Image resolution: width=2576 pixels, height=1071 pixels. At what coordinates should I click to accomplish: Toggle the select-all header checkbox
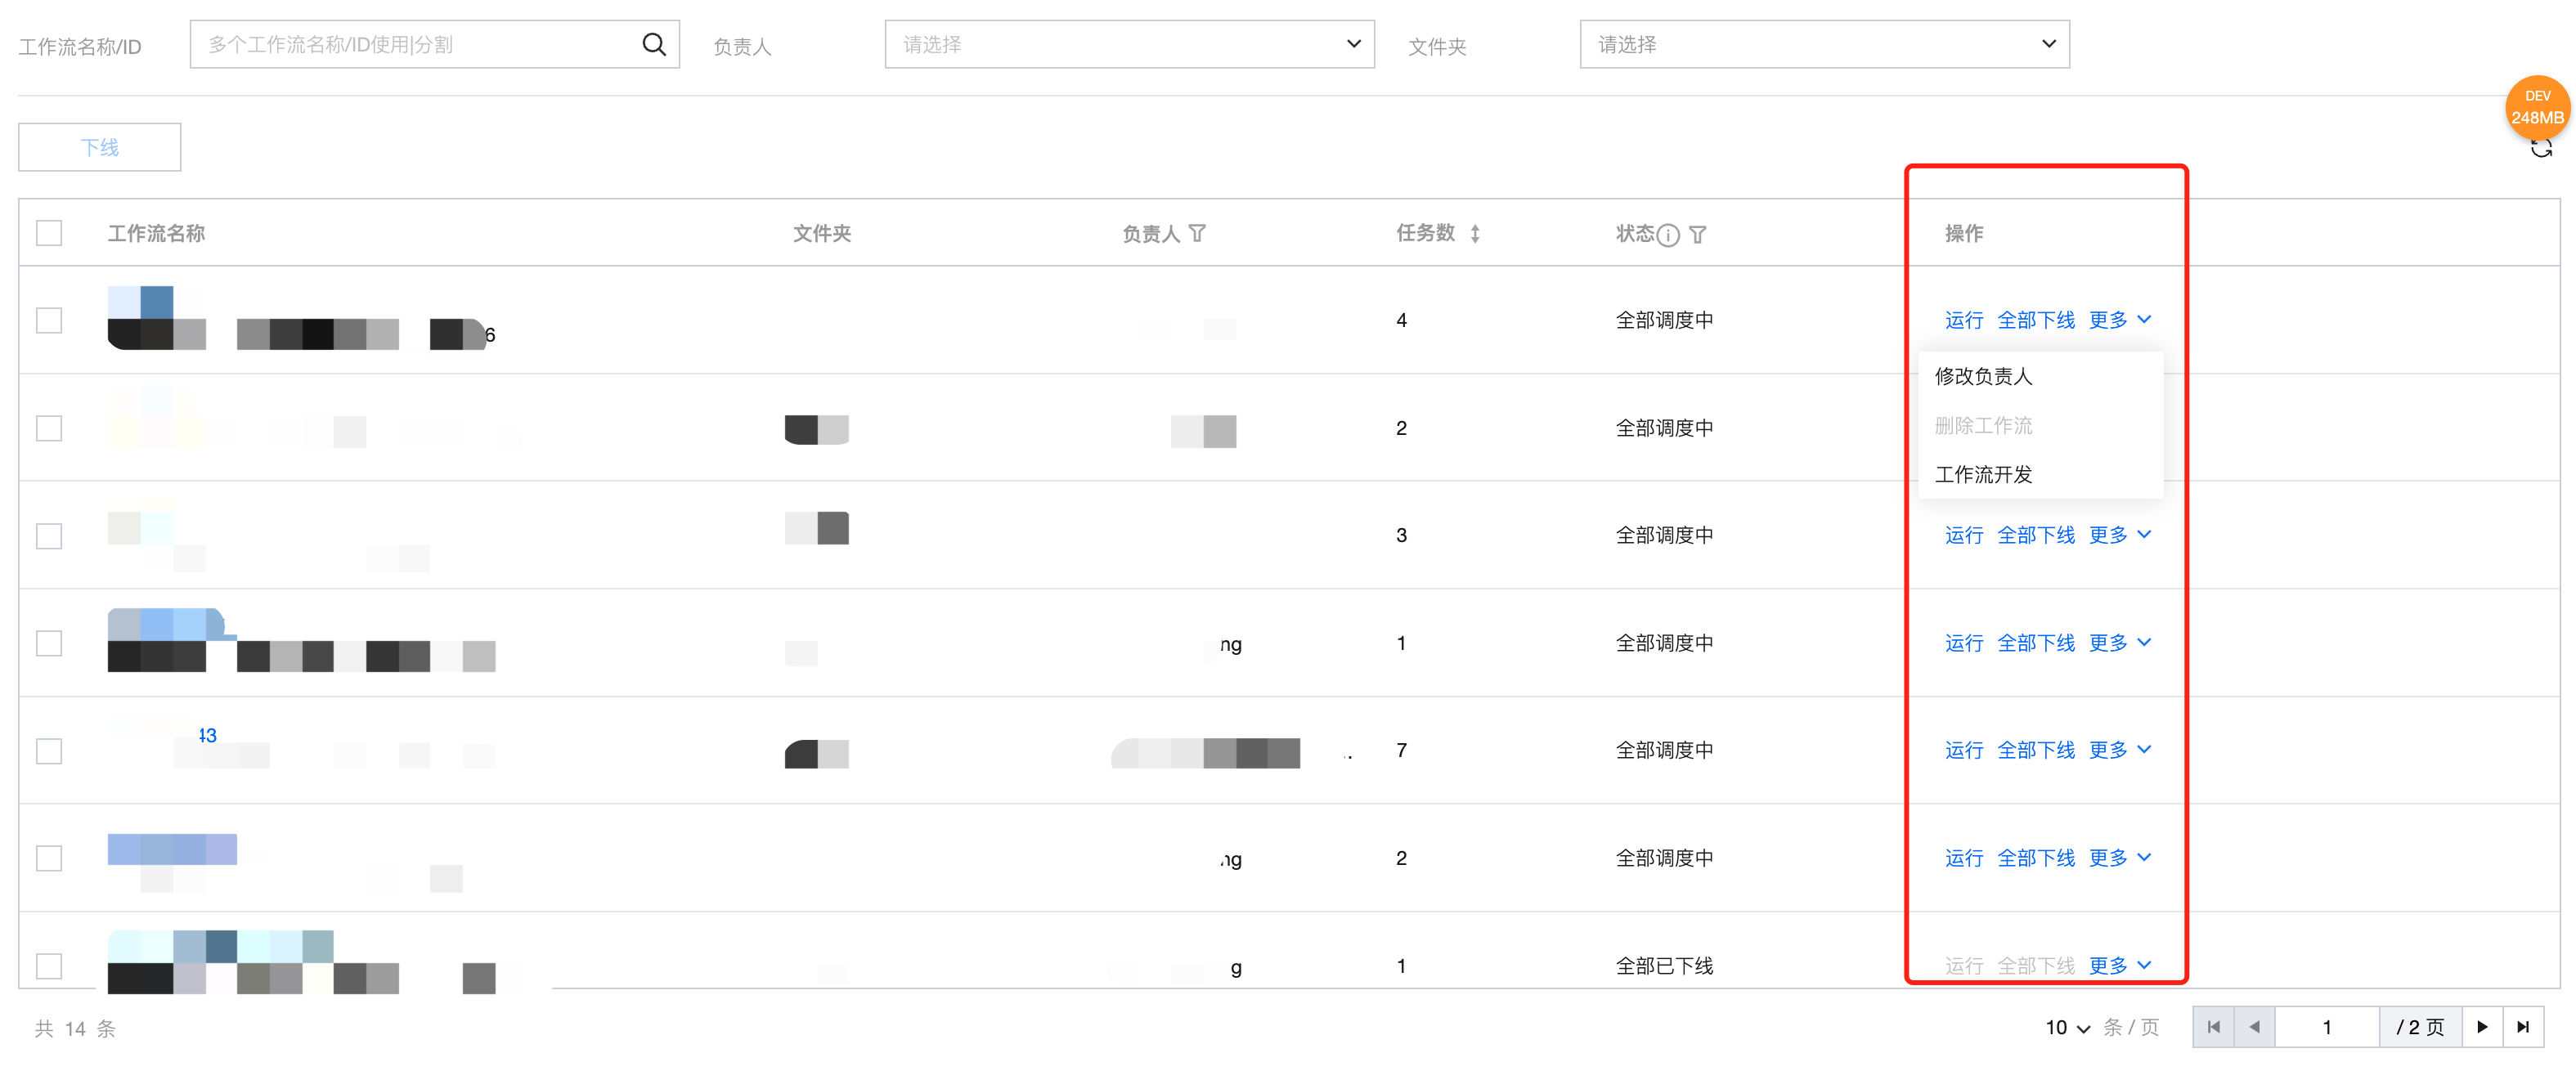click(x=49, y=233)
